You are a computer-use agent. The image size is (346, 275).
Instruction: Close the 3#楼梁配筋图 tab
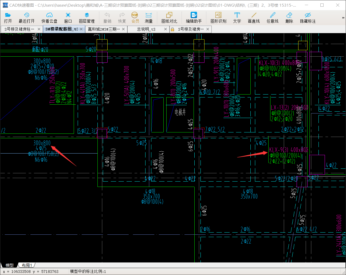click(81, 29)
